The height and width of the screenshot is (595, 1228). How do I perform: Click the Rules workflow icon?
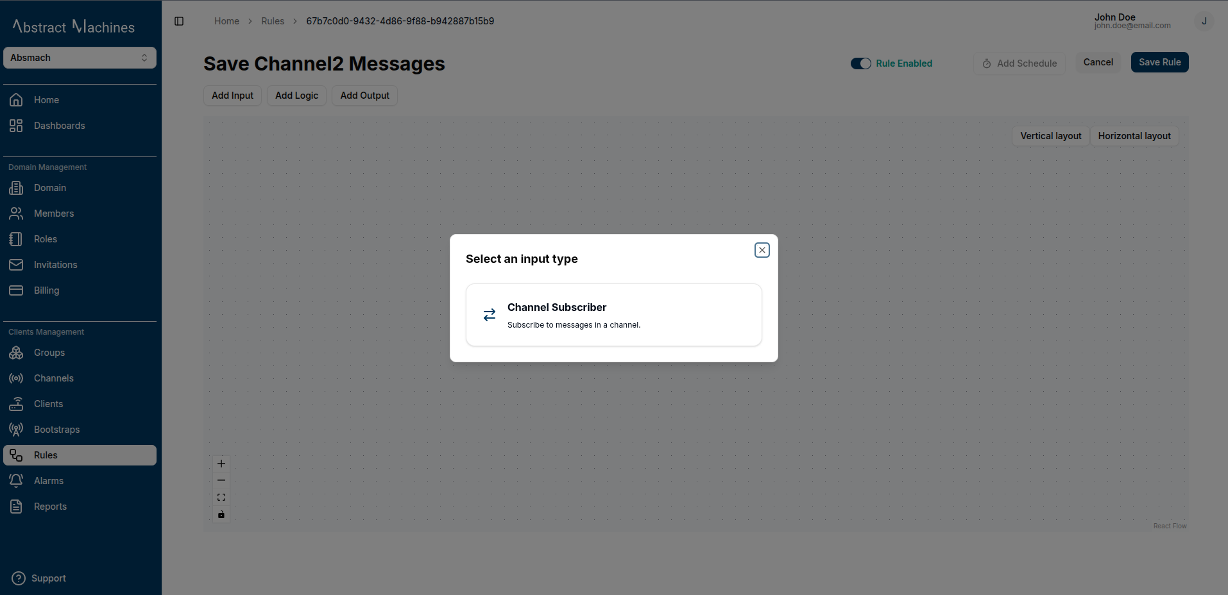coord(16,455)
